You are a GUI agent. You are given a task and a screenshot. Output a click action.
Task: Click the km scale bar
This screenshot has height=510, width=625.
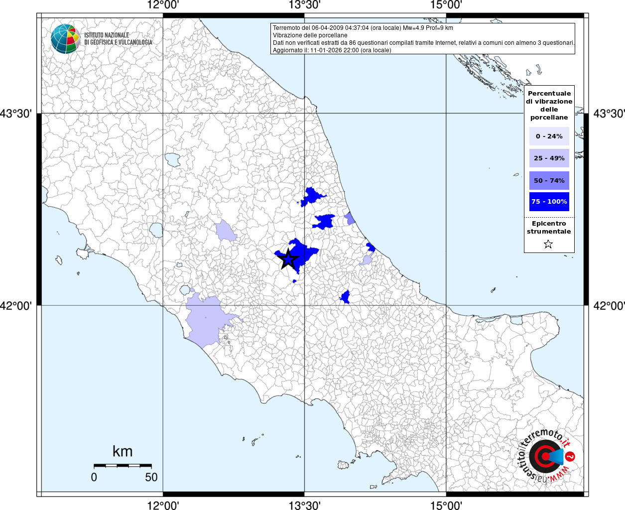coord(123,465)
